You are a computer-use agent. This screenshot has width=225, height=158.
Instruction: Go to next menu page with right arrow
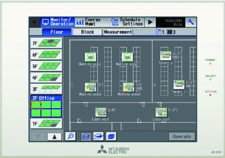pos(150,22)
